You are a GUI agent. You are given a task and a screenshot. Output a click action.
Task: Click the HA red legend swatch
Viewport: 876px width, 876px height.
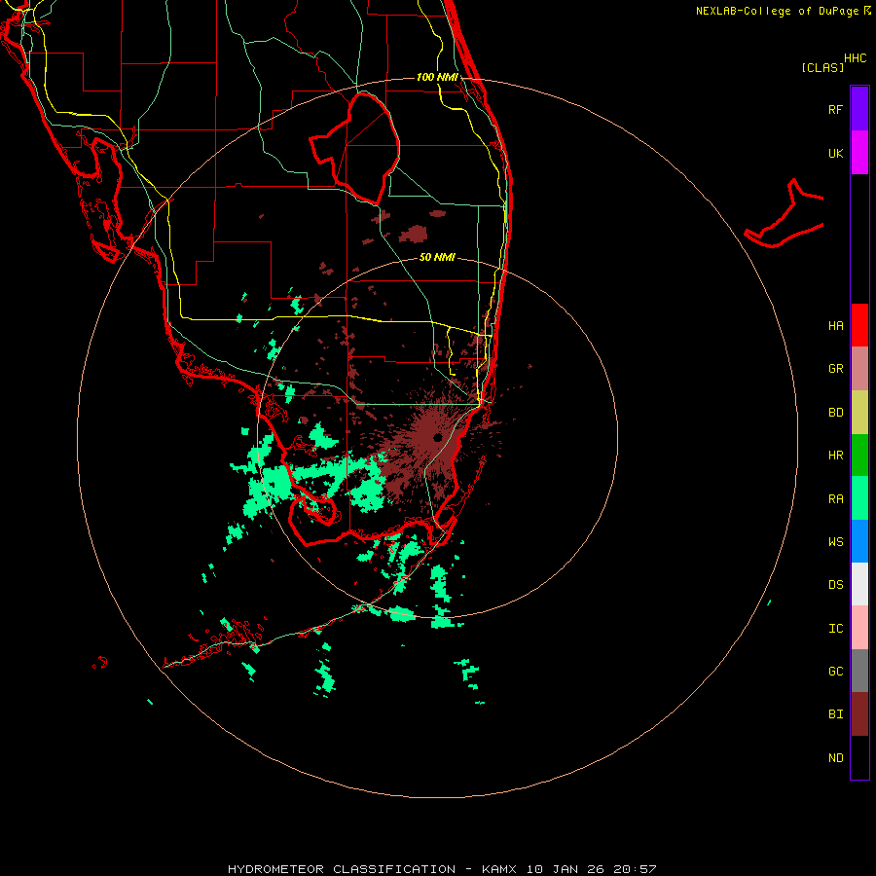click(x=859, y=325)
